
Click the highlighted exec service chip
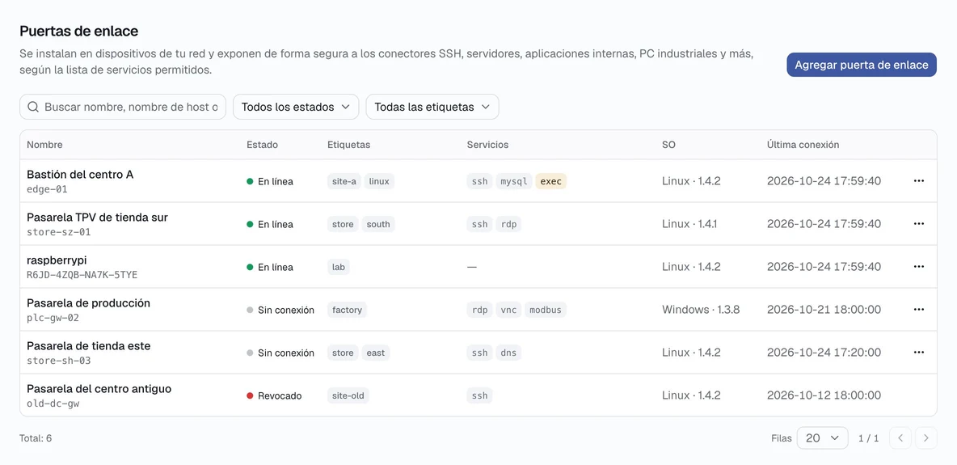551,181
